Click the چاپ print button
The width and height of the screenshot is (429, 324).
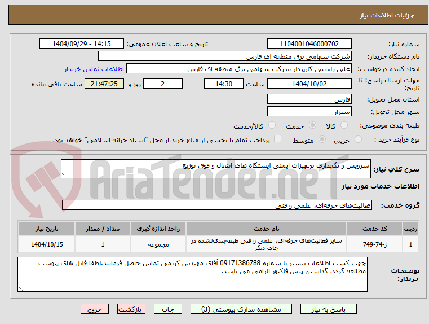click(x=168, y=309)
